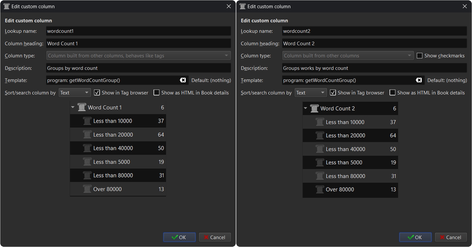This screenshot has width=472, height=247.
Task: Click count 13 in the Word Count 2 tree
Action: (393, 189)
